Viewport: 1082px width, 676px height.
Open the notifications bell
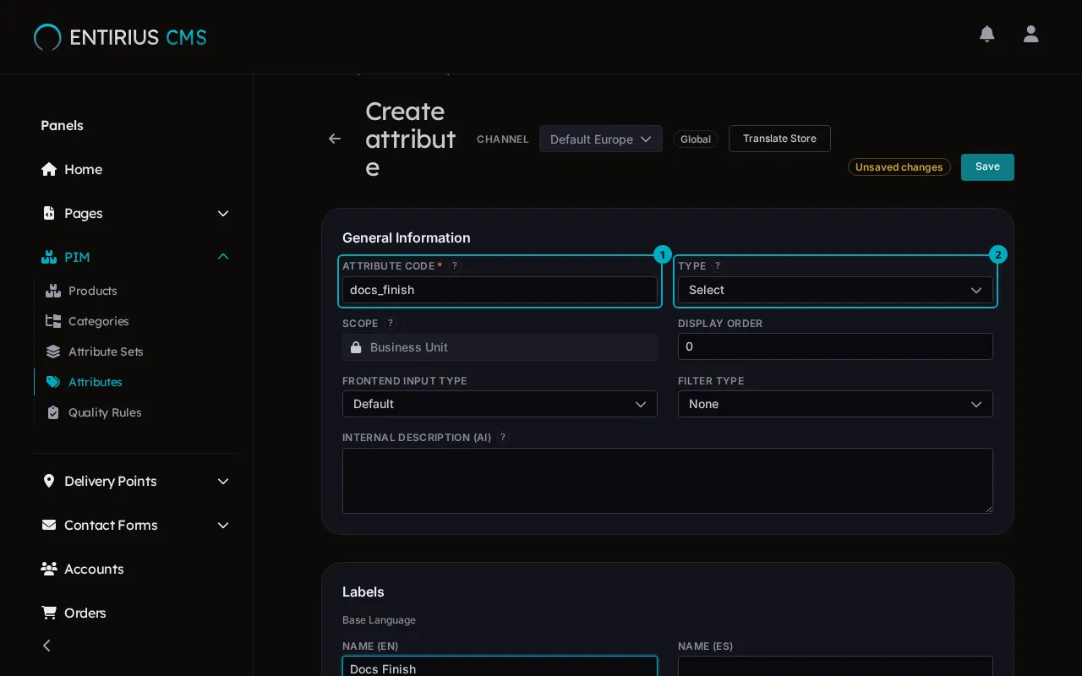click(987, 34)
